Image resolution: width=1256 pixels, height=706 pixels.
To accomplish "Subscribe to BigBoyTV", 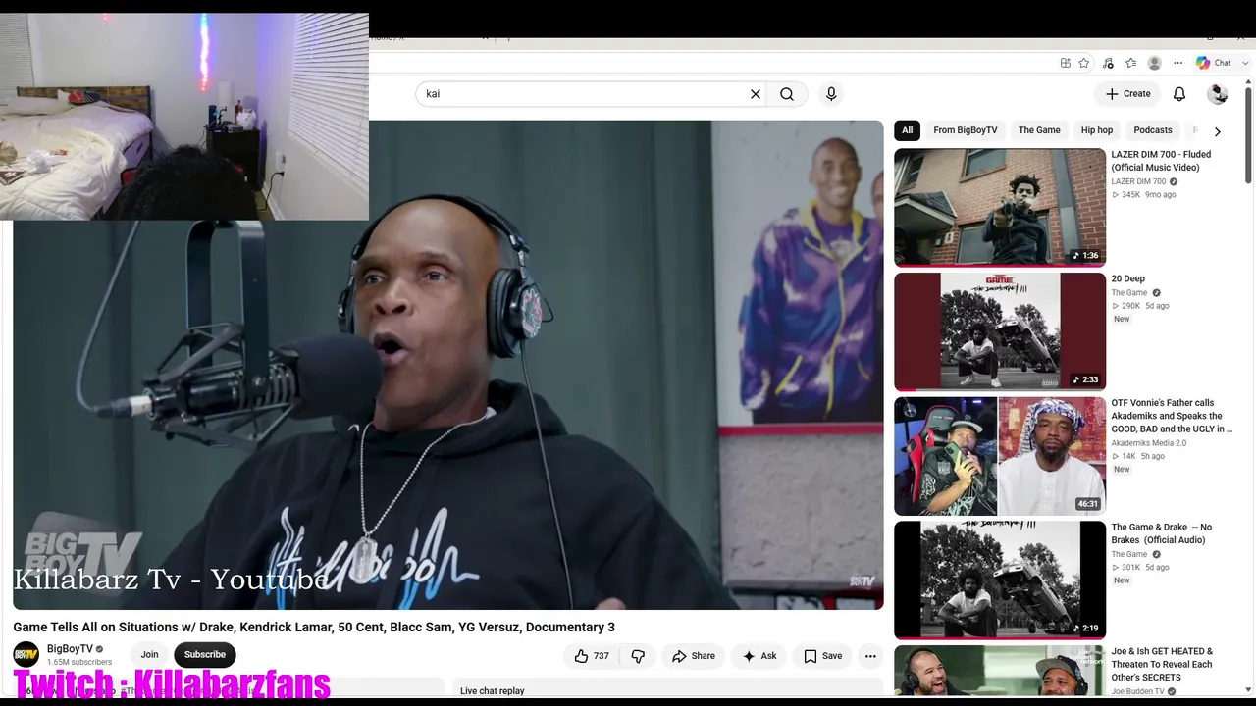I will [205, 655].
